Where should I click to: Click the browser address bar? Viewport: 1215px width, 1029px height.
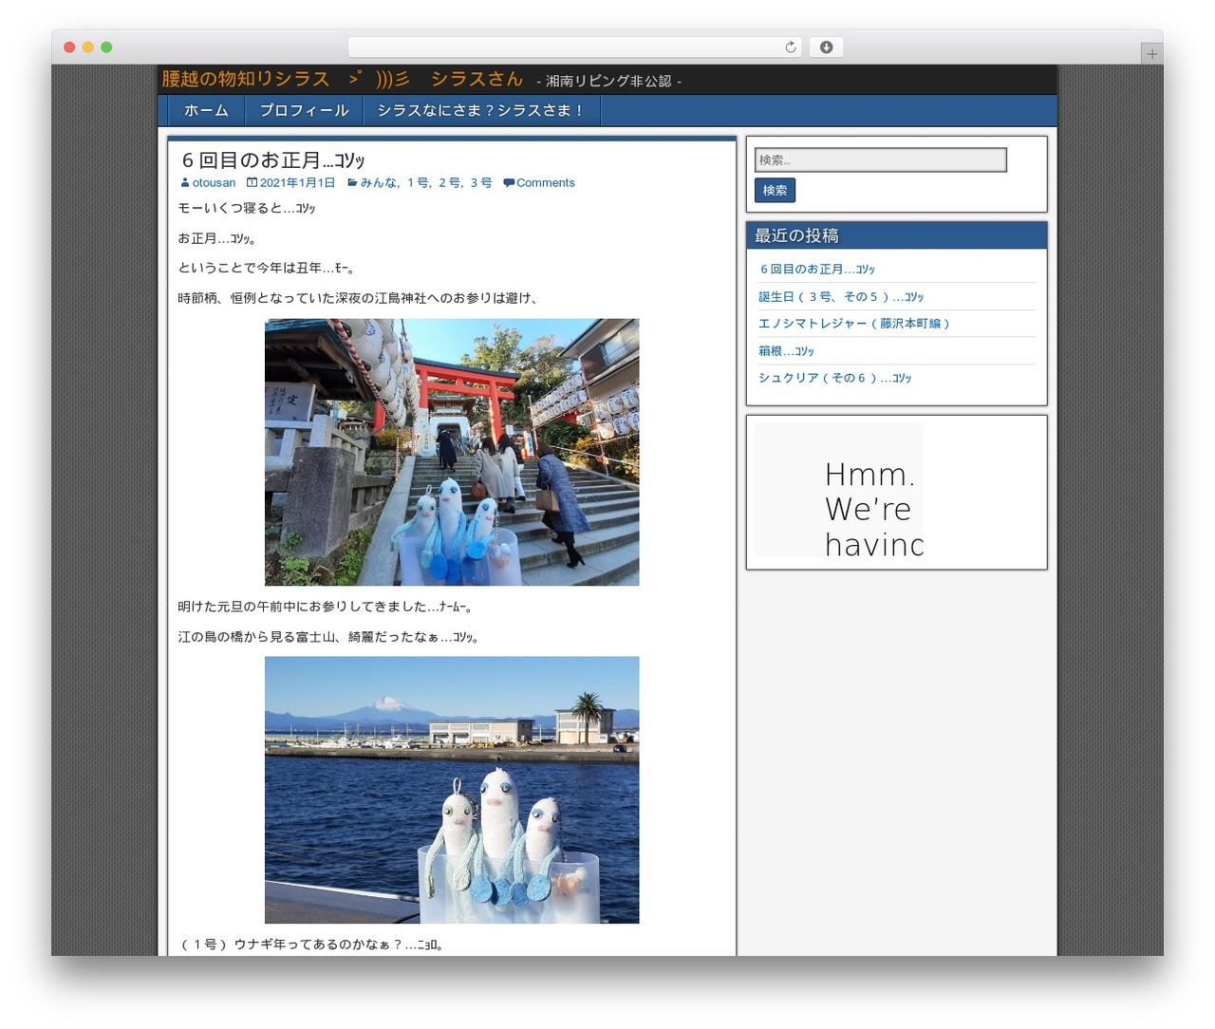click(574, 47)
